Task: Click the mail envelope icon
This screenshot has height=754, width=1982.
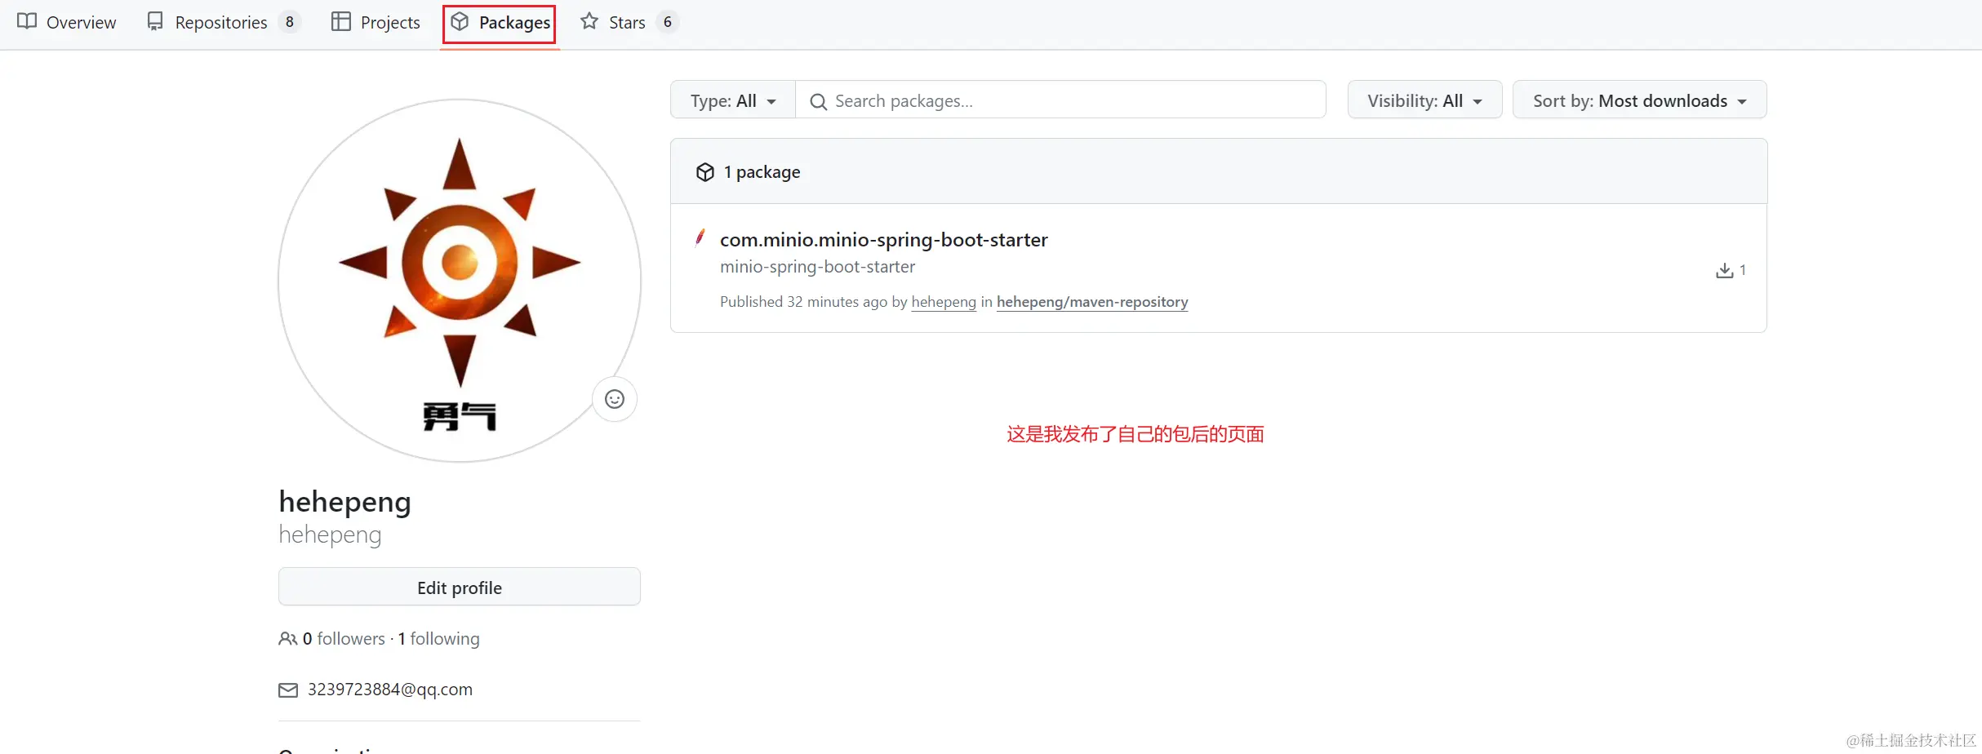Action: coord(288,690)
